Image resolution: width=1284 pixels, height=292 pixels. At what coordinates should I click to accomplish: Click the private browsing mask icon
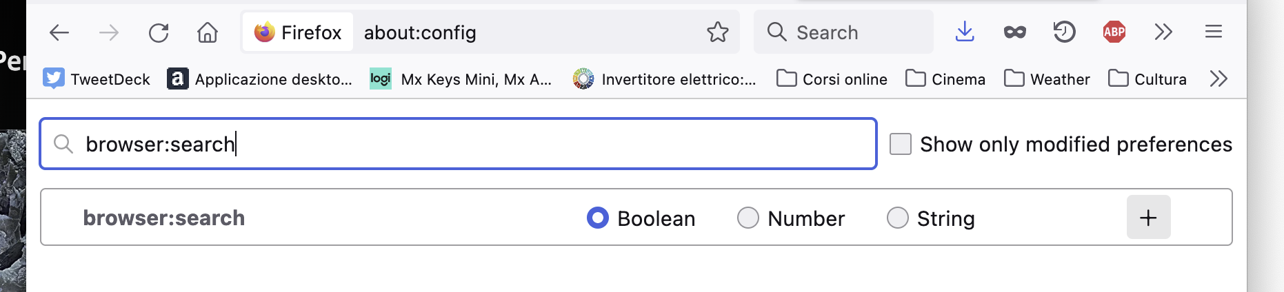tap(1014, 32)
